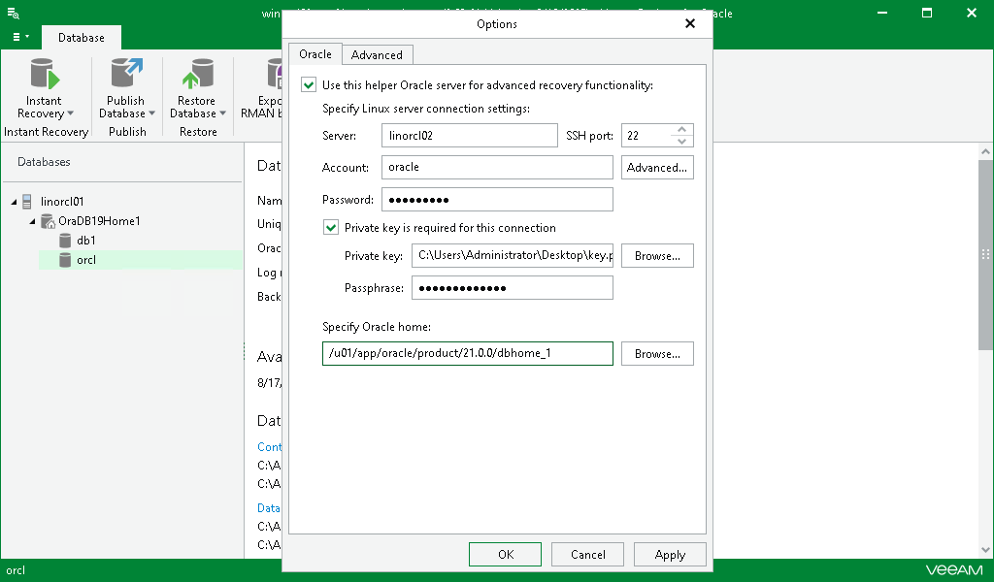This screenshot has width=994, height=582.
Task: Increment the SSH port value
Action: coord(682,130)
